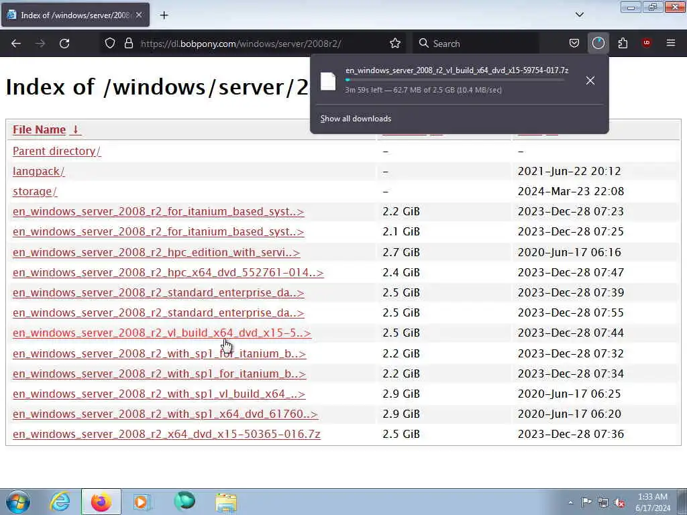The width and height of the screenshot is (687, 515).
Task: Download the with_sp1_vl_build_x64 file
Action: (x=159, y=394)
